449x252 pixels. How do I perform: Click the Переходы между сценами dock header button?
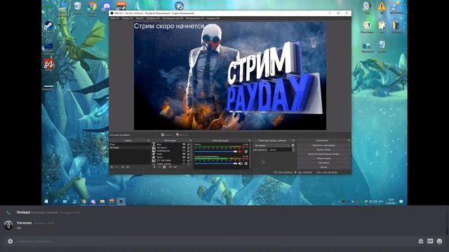point(293,141)
